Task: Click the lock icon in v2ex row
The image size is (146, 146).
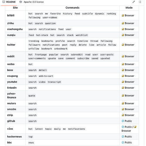Action: [135, 127]
